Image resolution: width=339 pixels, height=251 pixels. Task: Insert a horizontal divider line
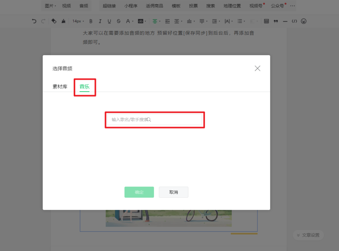[285, 21]
